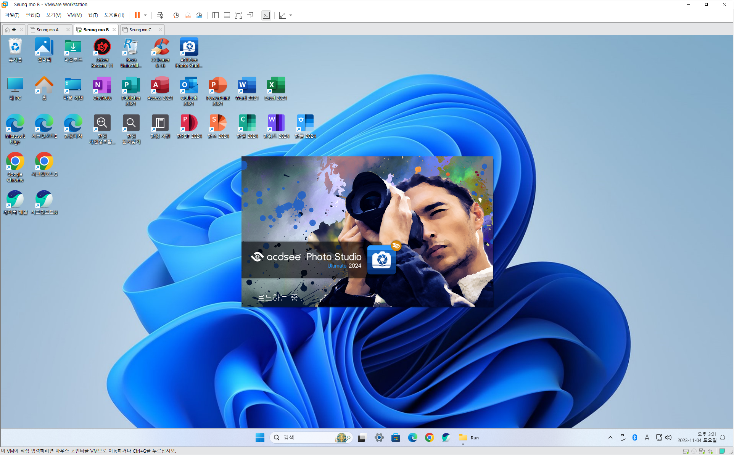Enter full screen mode icon

pos(238,15)
